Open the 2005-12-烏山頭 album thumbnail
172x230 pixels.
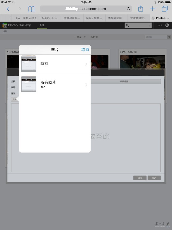click(x=143, y=62)
